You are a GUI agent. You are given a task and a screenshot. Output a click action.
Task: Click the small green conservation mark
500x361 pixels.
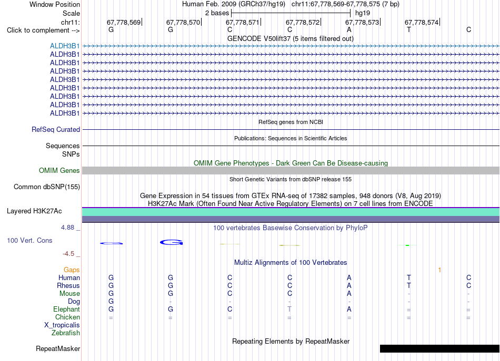407,245
